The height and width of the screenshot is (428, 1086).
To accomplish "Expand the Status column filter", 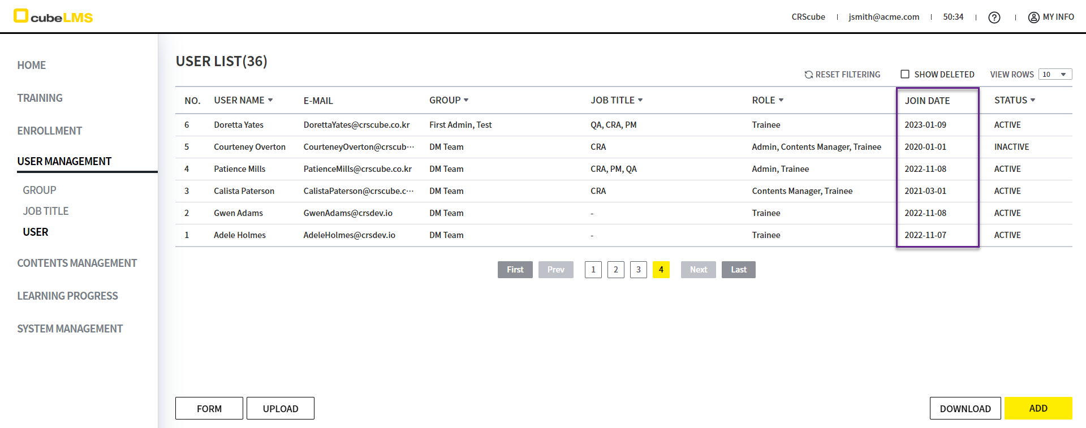I will [x=1033, y=100].
